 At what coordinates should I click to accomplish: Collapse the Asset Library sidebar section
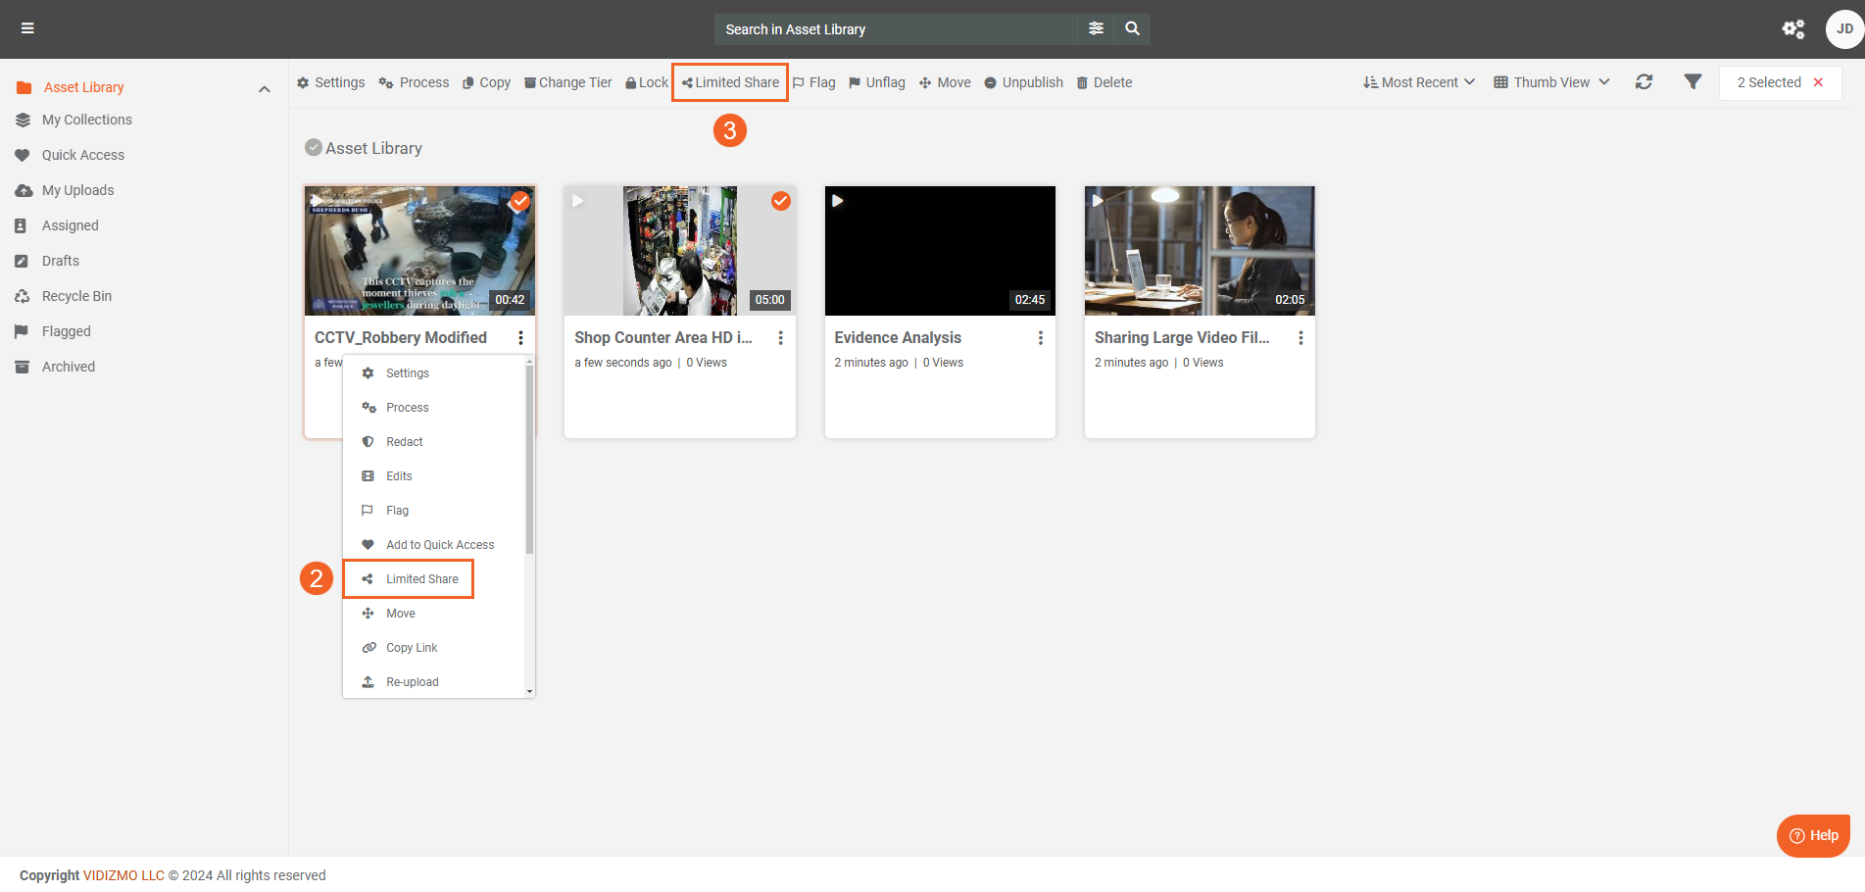click(x=264, y=88)
